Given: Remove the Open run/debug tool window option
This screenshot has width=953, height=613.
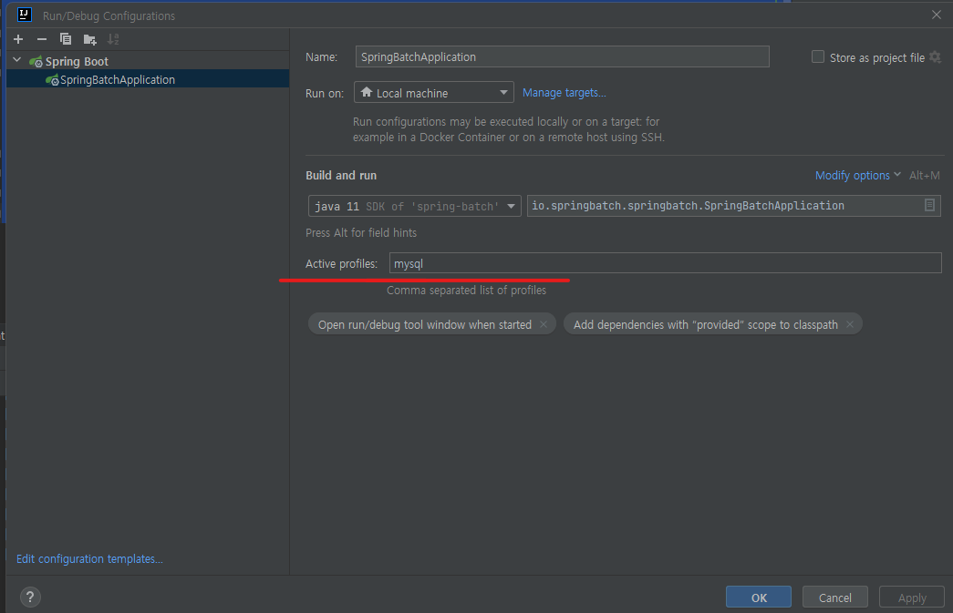Looking at the screenshot, I should click(x=544, y=324).
